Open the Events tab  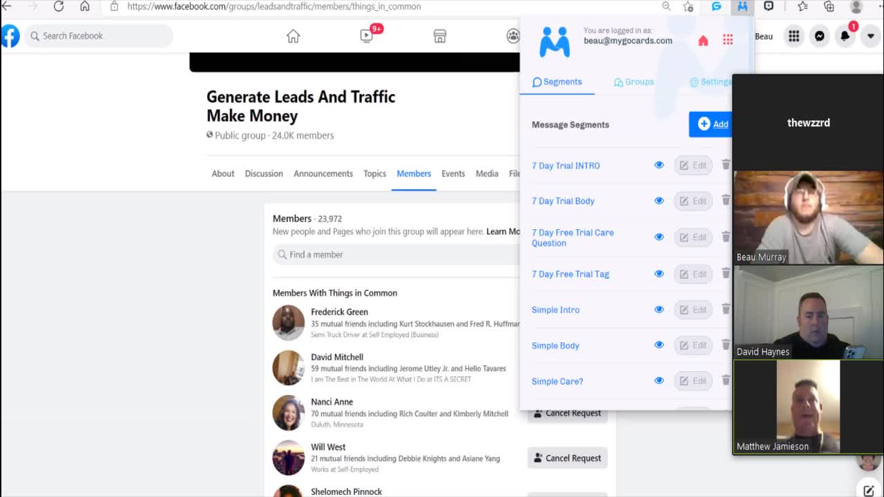[453, 173]
